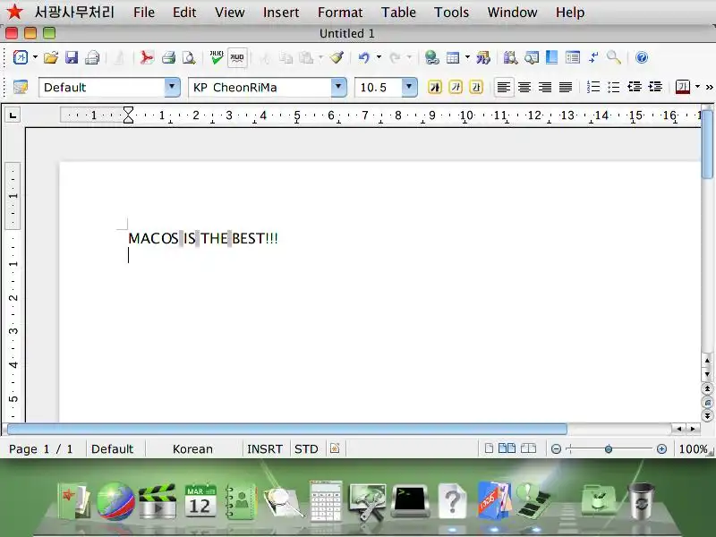Open the font size 10.5 dropdown

pyautogui.click(x=409, y=87)
